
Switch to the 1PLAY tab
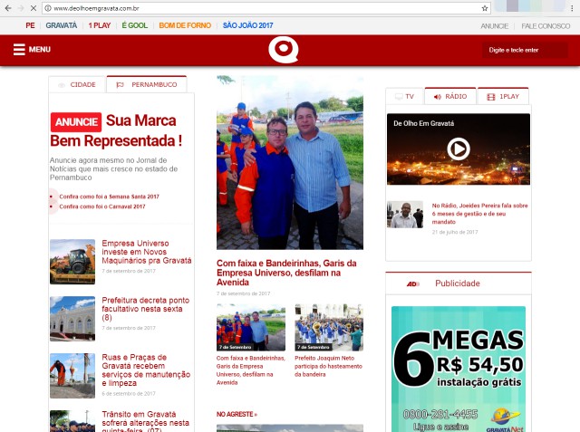click(503, 96)
